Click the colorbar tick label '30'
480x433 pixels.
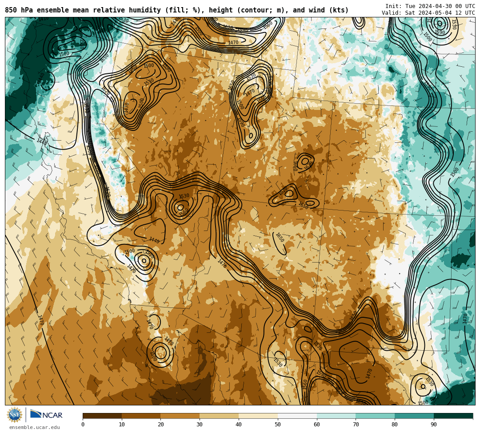click(200, 425)
